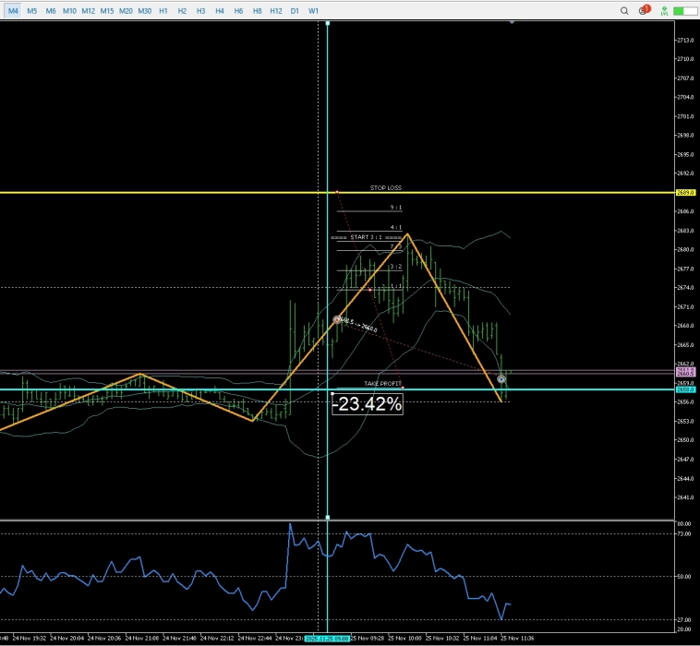The image size is (700, 646).
Task: Choose the H4 timeframe button
Action: point(220,10)
